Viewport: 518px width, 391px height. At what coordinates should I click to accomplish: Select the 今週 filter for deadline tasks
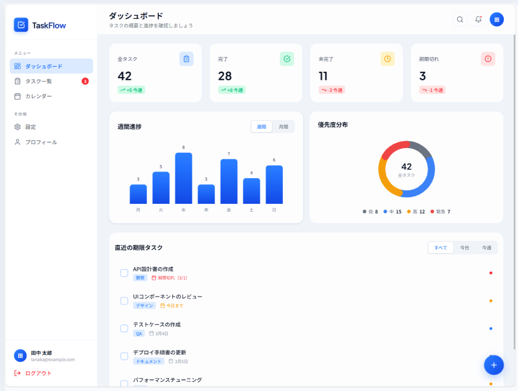coord(486,248)
